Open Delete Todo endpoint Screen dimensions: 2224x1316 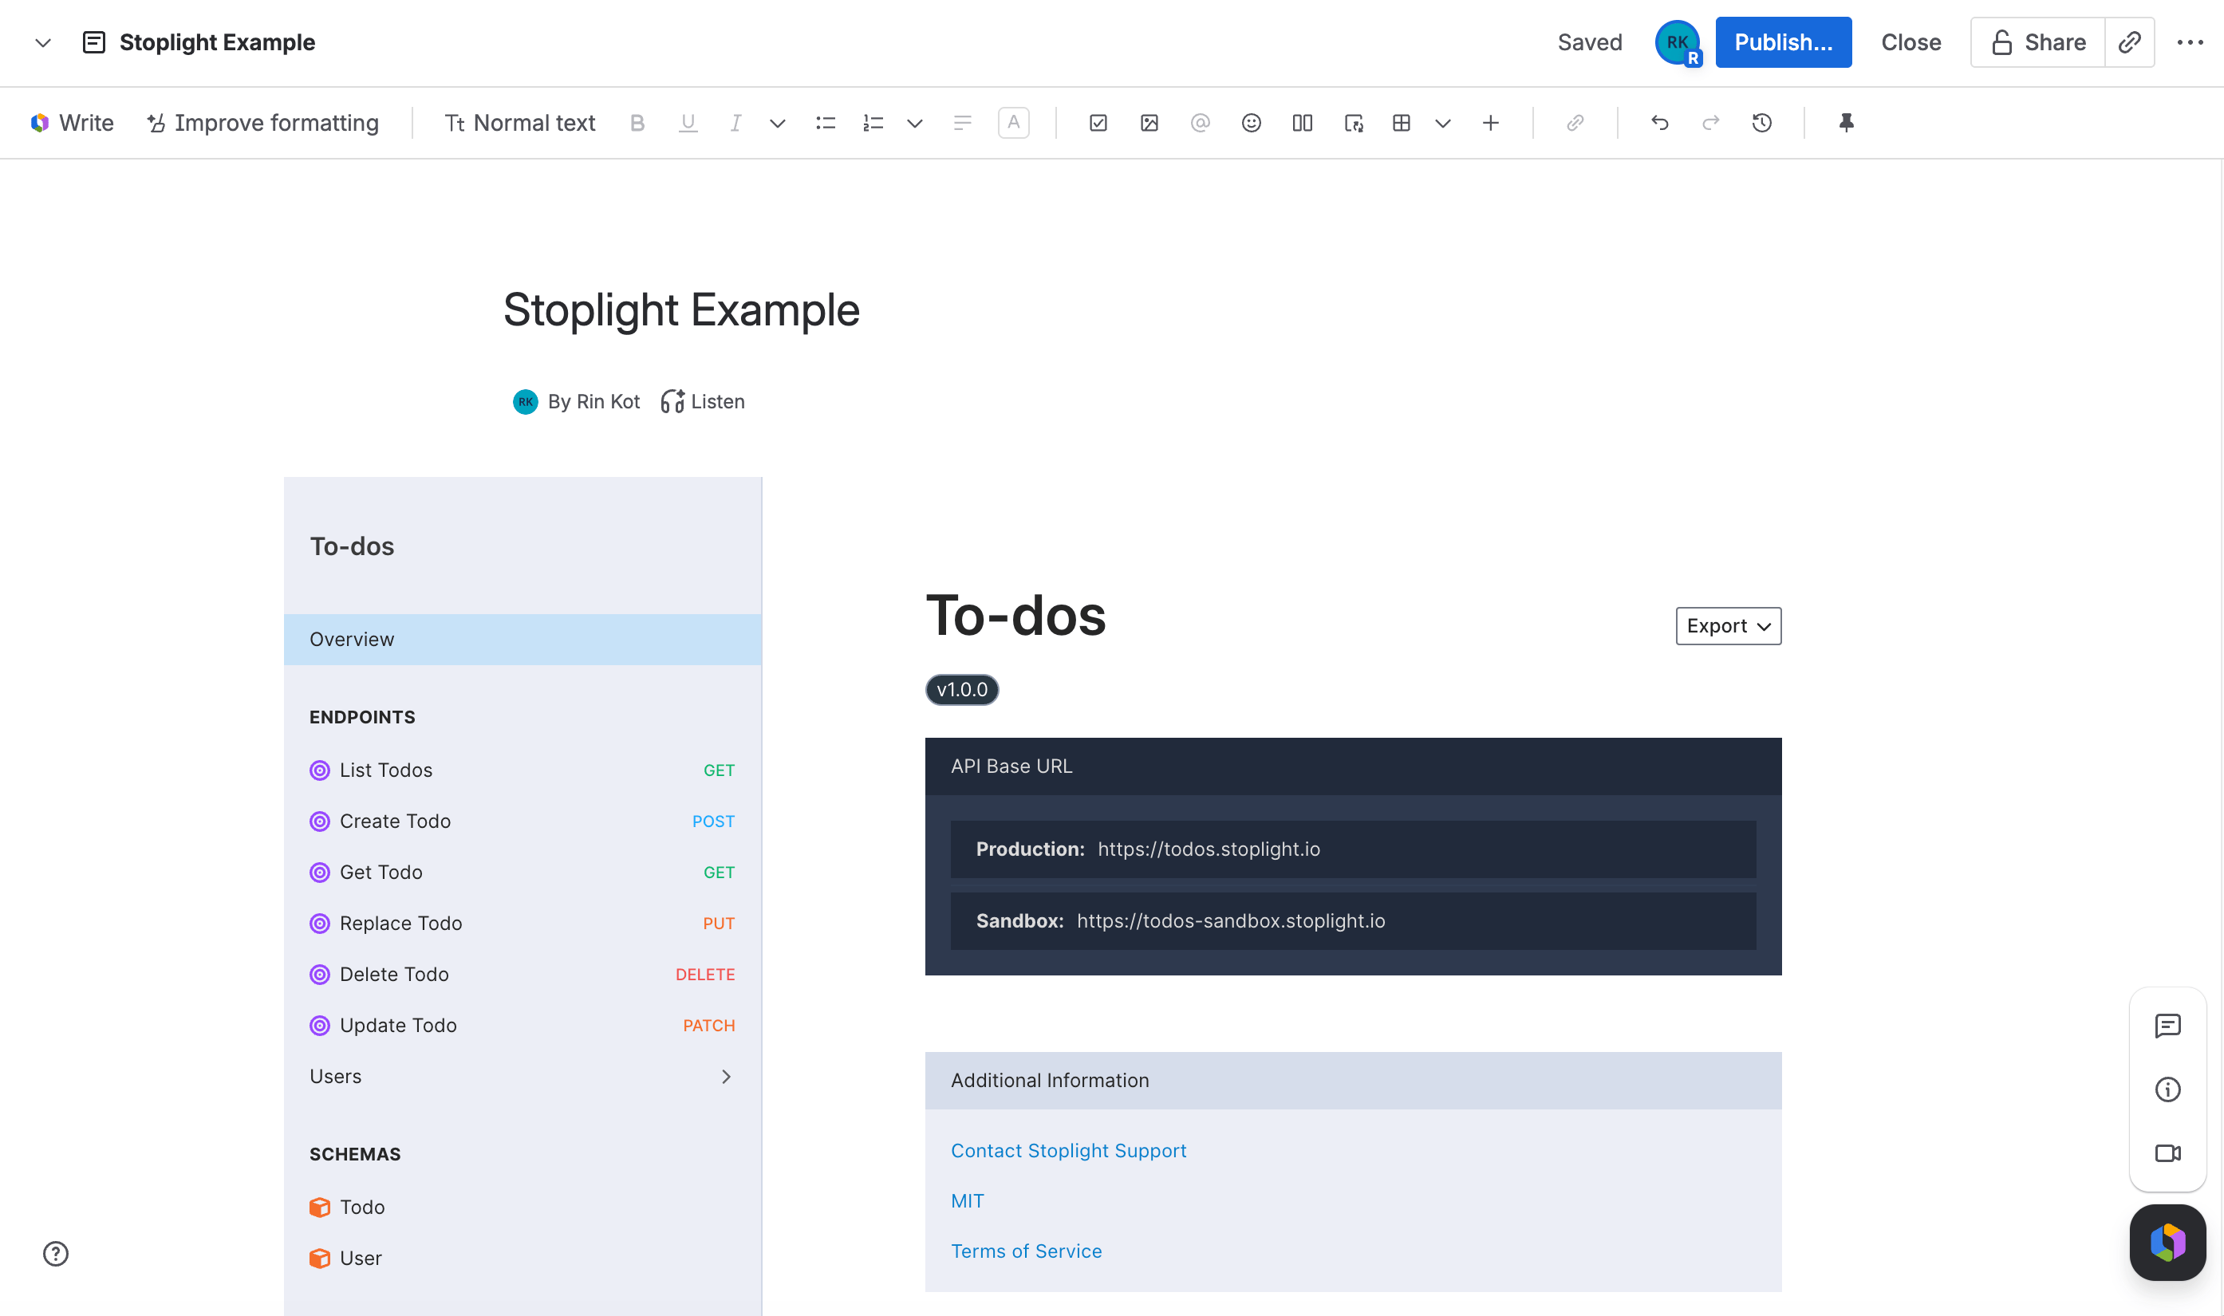tap(522, 974)
